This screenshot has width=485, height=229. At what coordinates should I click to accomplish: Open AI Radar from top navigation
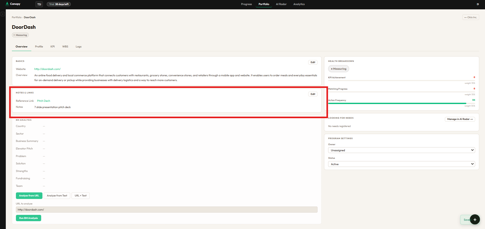281,4
